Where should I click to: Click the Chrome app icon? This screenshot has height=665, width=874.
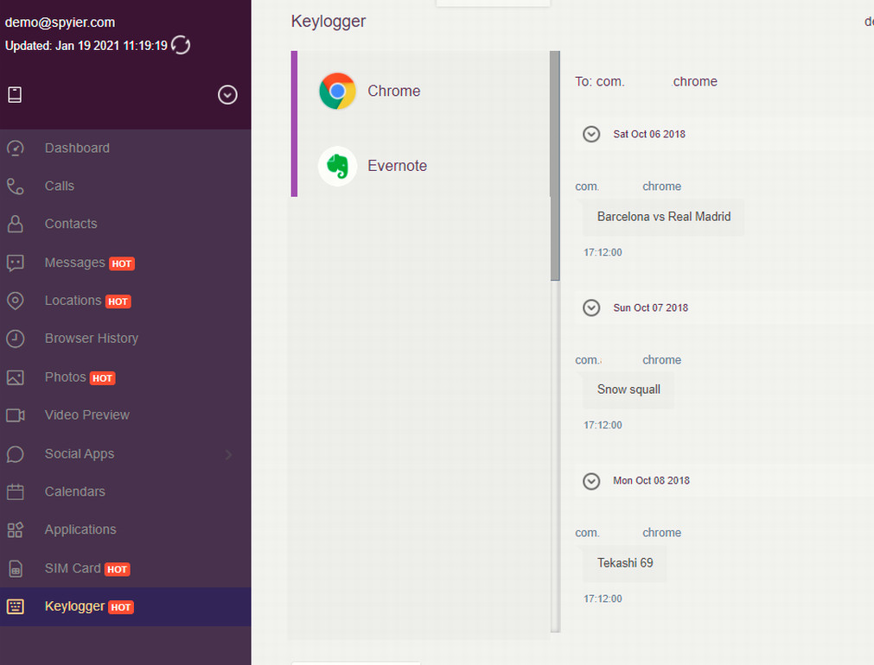(337, 91)
